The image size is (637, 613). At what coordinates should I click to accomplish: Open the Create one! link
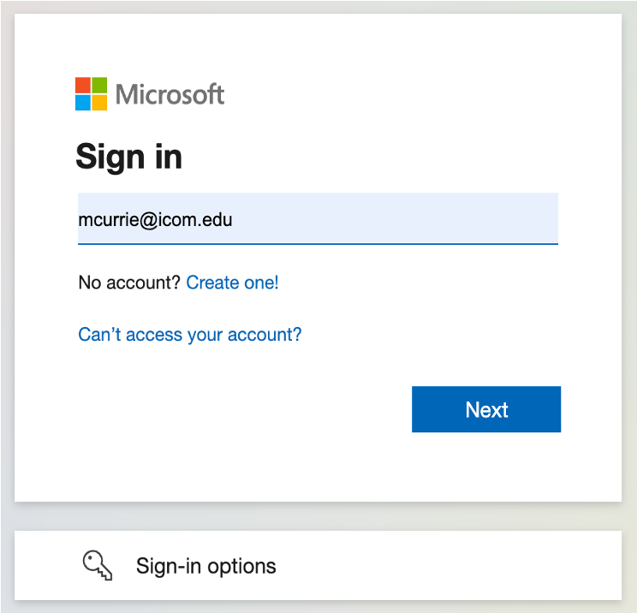click(x=232, y=283)
